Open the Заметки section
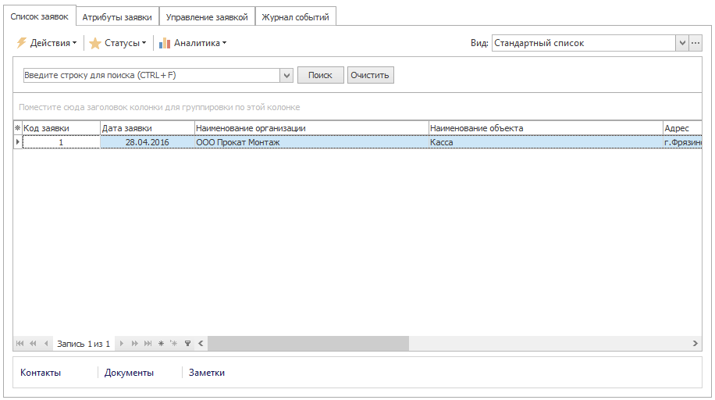715x400 pixels. [207, 373]
